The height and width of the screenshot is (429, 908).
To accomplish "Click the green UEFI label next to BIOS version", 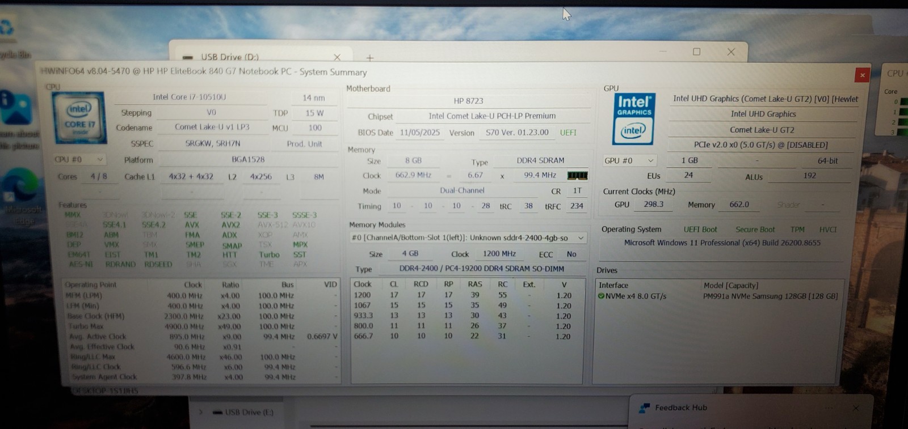I will [568, 133].
